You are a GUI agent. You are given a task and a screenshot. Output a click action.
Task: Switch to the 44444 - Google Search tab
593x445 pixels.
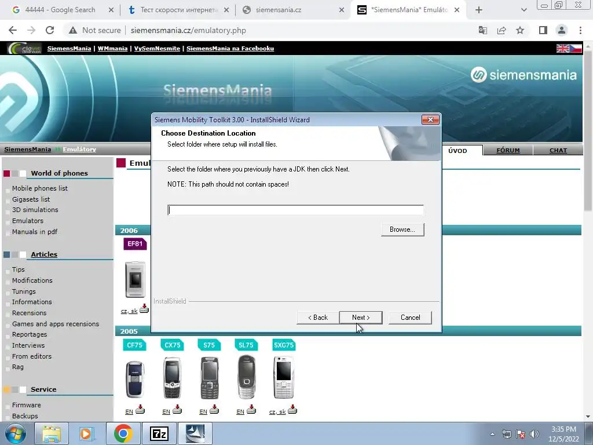[x=60, y=10]
